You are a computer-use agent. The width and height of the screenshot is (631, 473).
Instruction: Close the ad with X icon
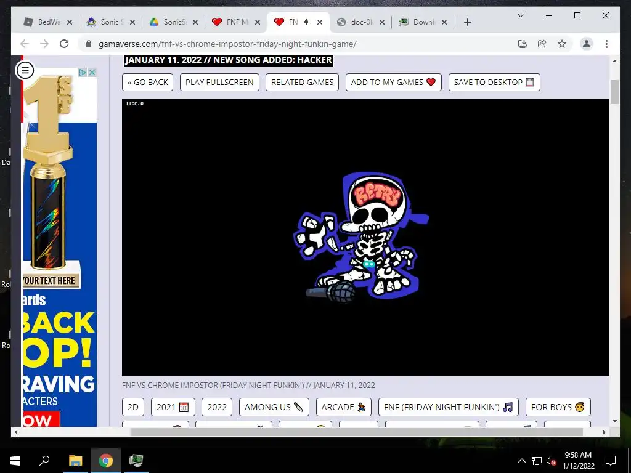tap(92, 73)
